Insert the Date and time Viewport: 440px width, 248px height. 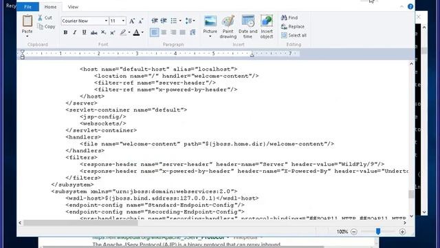pos(247,27)
